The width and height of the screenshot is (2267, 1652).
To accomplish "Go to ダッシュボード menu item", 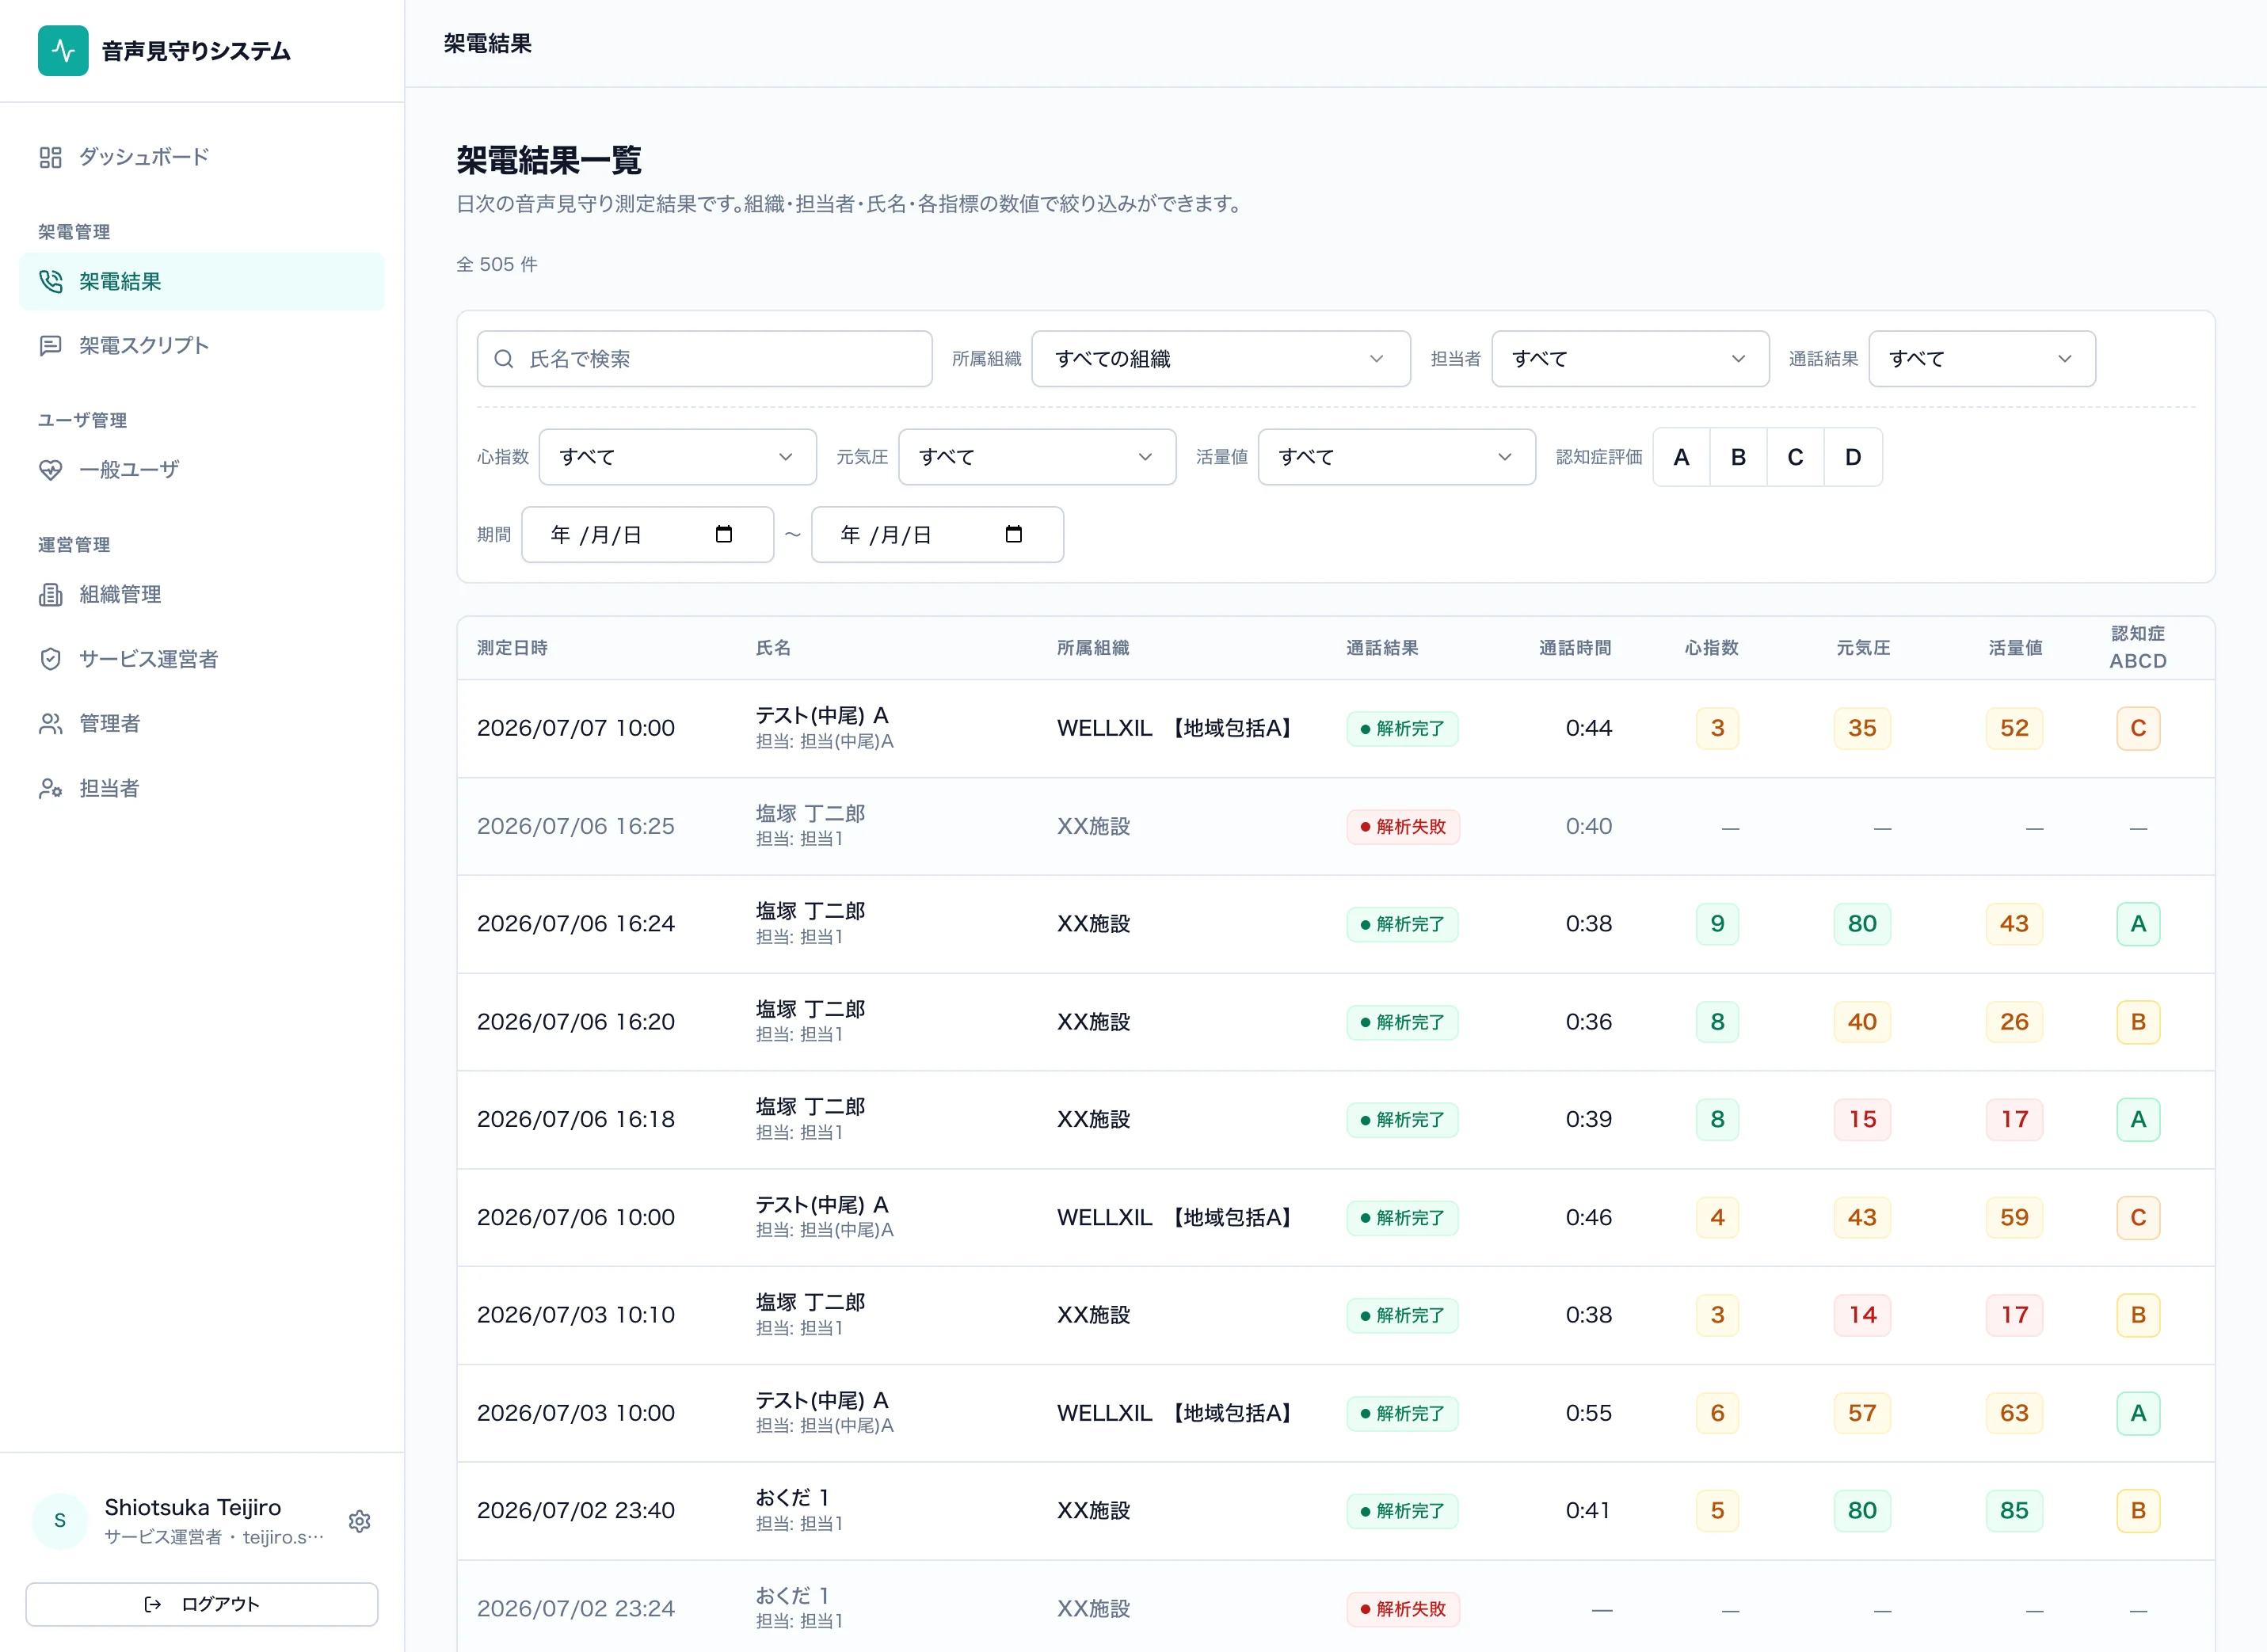I will coord(202,157).
